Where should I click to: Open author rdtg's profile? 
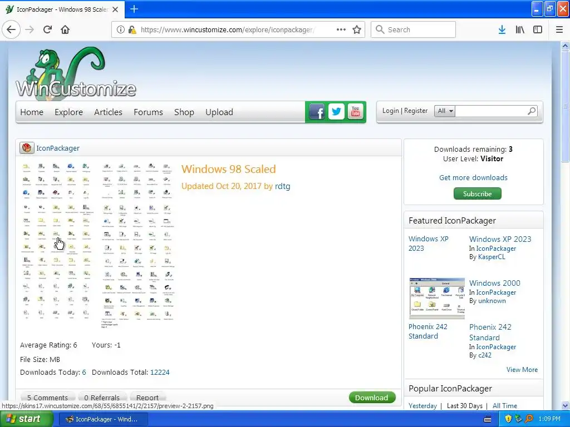(282, 186)
